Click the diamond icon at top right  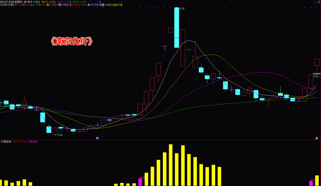click(315, 2)
